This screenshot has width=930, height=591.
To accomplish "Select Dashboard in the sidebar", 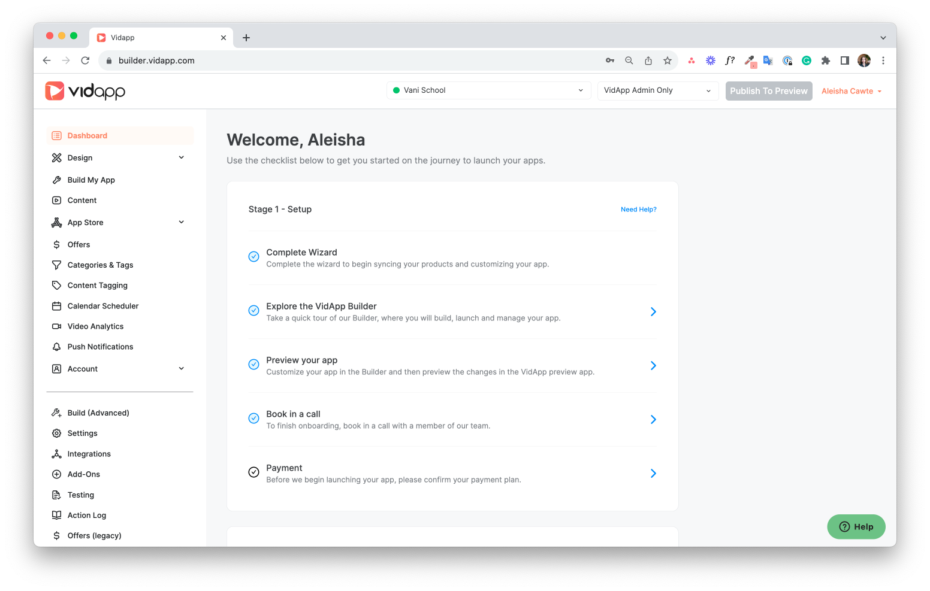I will tap(87, 136).
